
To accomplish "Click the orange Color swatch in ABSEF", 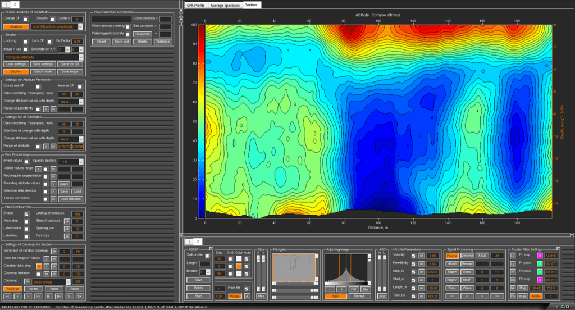I will pos(239,266).
